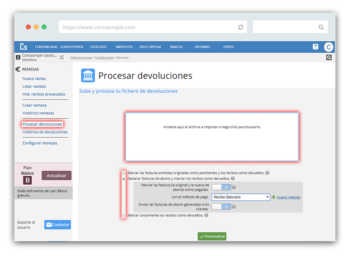Click the switch company shuffle icon
The image size is (348, 256).
(61, 57)
